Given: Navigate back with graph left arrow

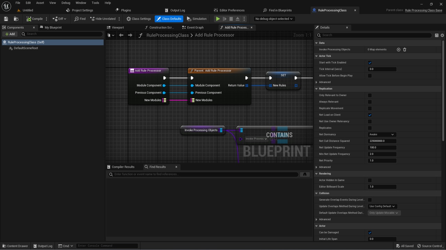Looking at the screenshot, I should click(121, 35).
